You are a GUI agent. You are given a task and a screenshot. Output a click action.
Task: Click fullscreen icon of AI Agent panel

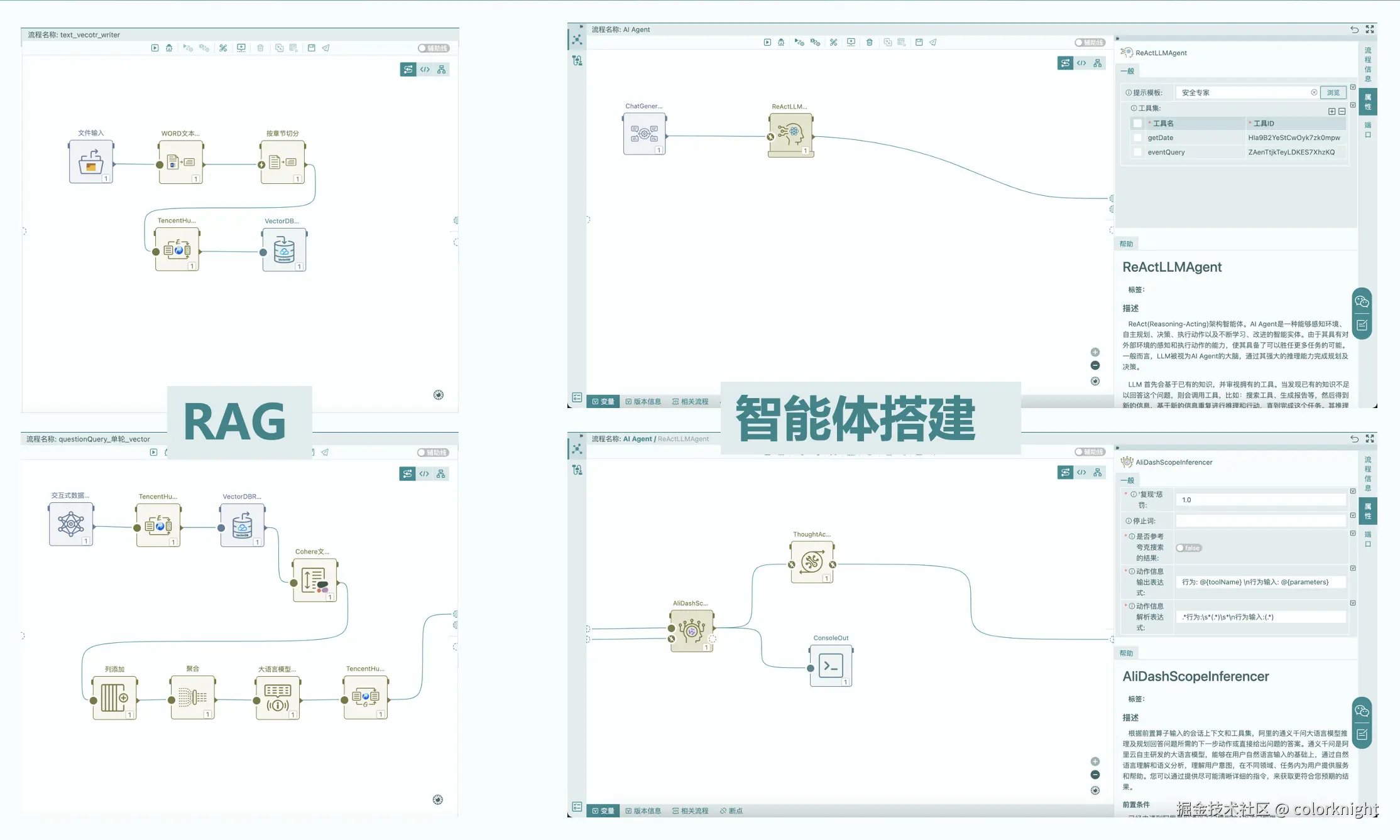click(x=1370, y=30)
